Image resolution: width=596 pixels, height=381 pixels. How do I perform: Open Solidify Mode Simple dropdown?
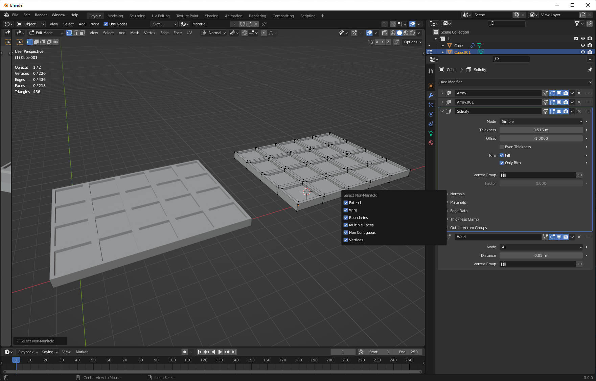[541, 121]
